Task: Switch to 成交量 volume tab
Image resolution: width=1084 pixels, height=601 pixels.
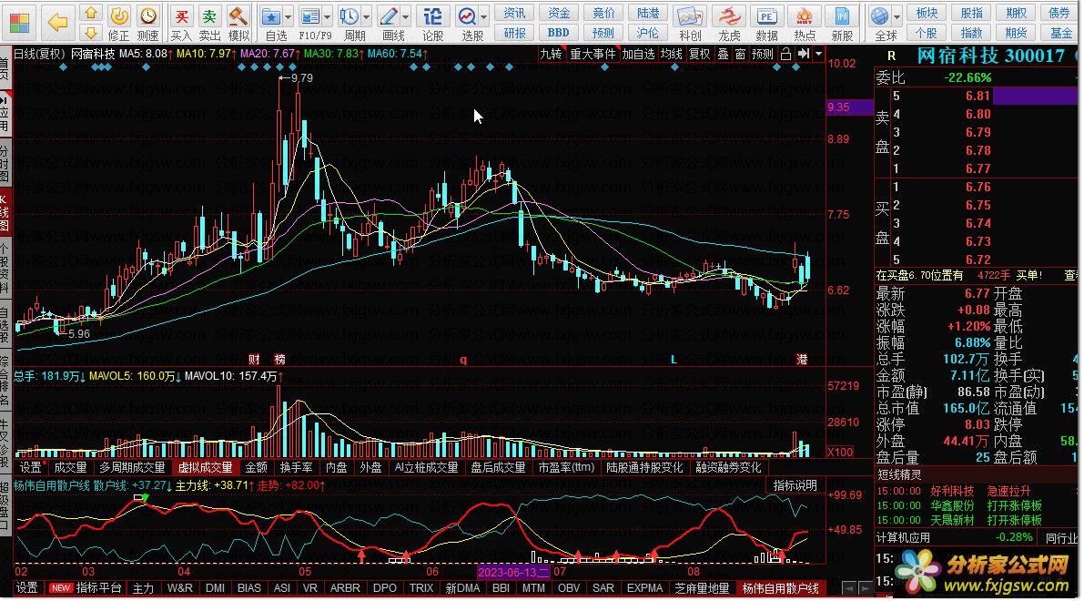Action: tap(70, 467)
